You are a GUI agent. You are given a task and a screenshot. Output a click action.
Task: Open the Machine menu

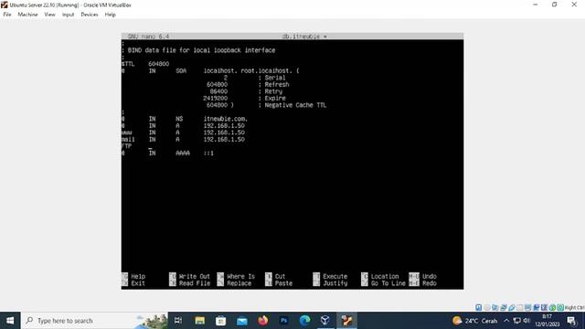point(27,15)
